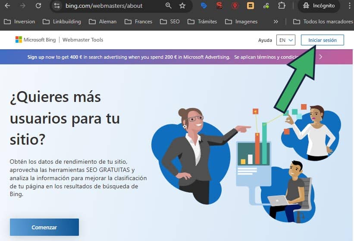The image size is (354, 241).
Task: Open the Frances bookmarks folder
Action: [138, 22]
